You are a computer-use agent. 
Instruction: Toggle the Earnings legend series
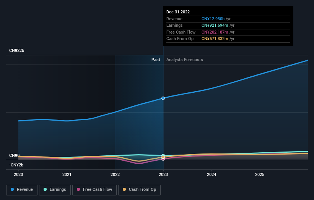55,190
